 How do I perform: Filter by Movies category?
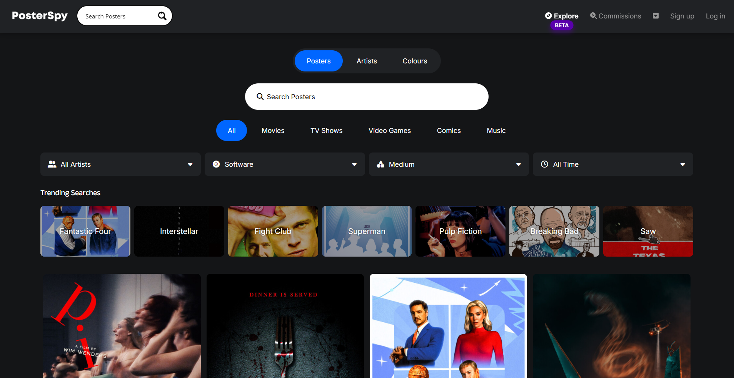[x=273, y=131]
